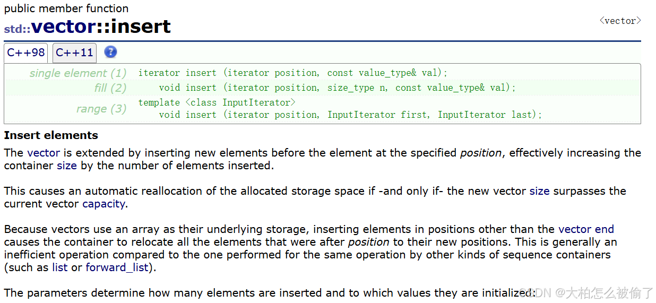
Task: Click the 'fill (2)' overload label
Action: click(110, 88)
